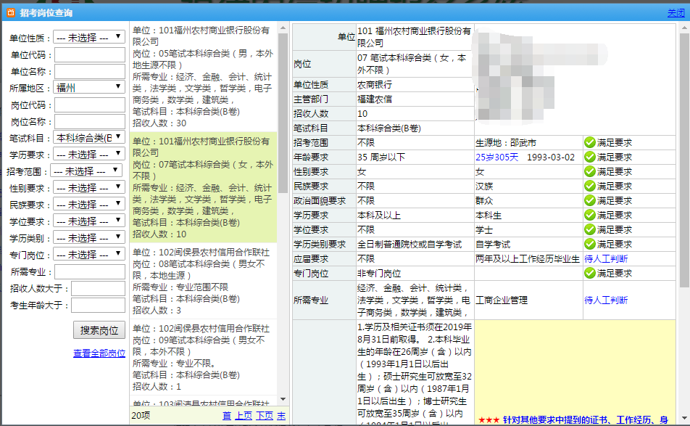The width and height of the screenshot is (690, 426).
Task: Click green check icon in 性别要求 row
Action: click(x=590, y=172)
